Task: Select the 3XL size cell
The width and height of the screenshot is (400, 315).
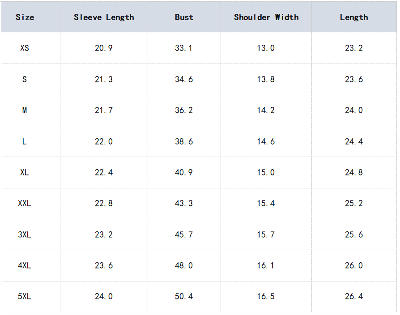Action: (x=25, y=234)
